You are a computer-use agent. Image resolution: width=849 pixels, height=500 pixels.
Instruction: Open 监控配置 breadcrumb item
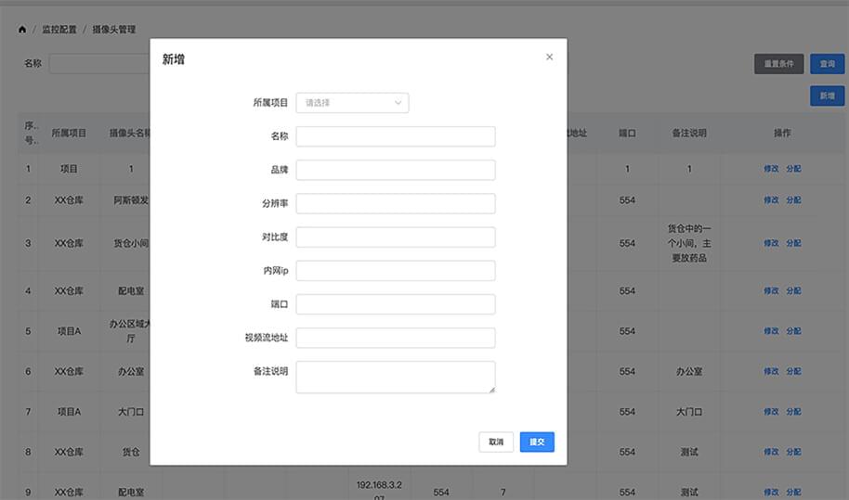[59, 30]
